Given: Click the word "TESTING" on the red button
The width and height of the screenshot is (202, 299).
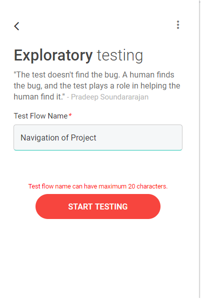Looking at the screenshot, I should click(x=111, y=206).
